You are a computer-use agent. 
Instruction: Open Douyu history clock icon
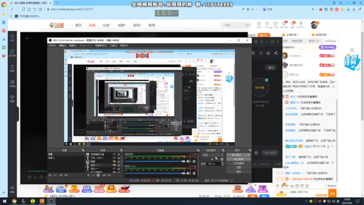[x=259, y=24]
